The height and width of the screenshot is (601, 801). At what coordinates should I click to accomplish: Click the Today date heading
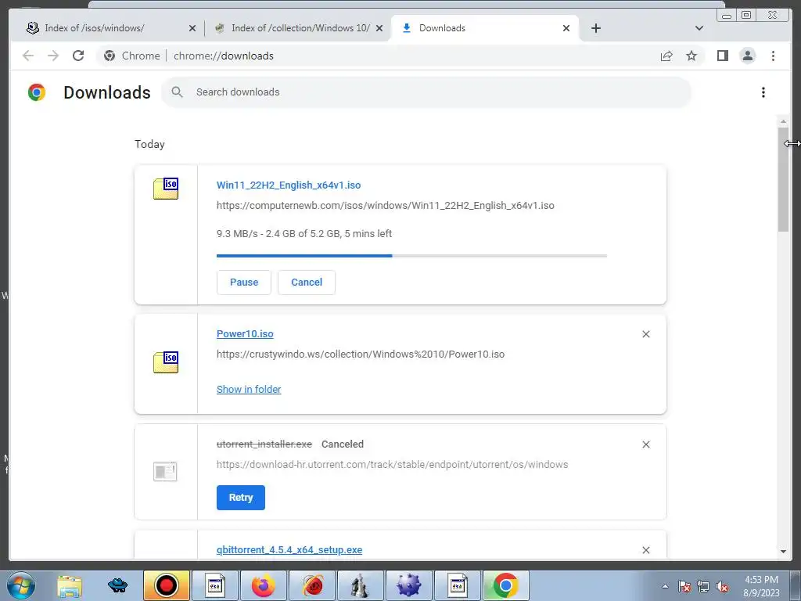pyautogui.click(x=149, y=144)
